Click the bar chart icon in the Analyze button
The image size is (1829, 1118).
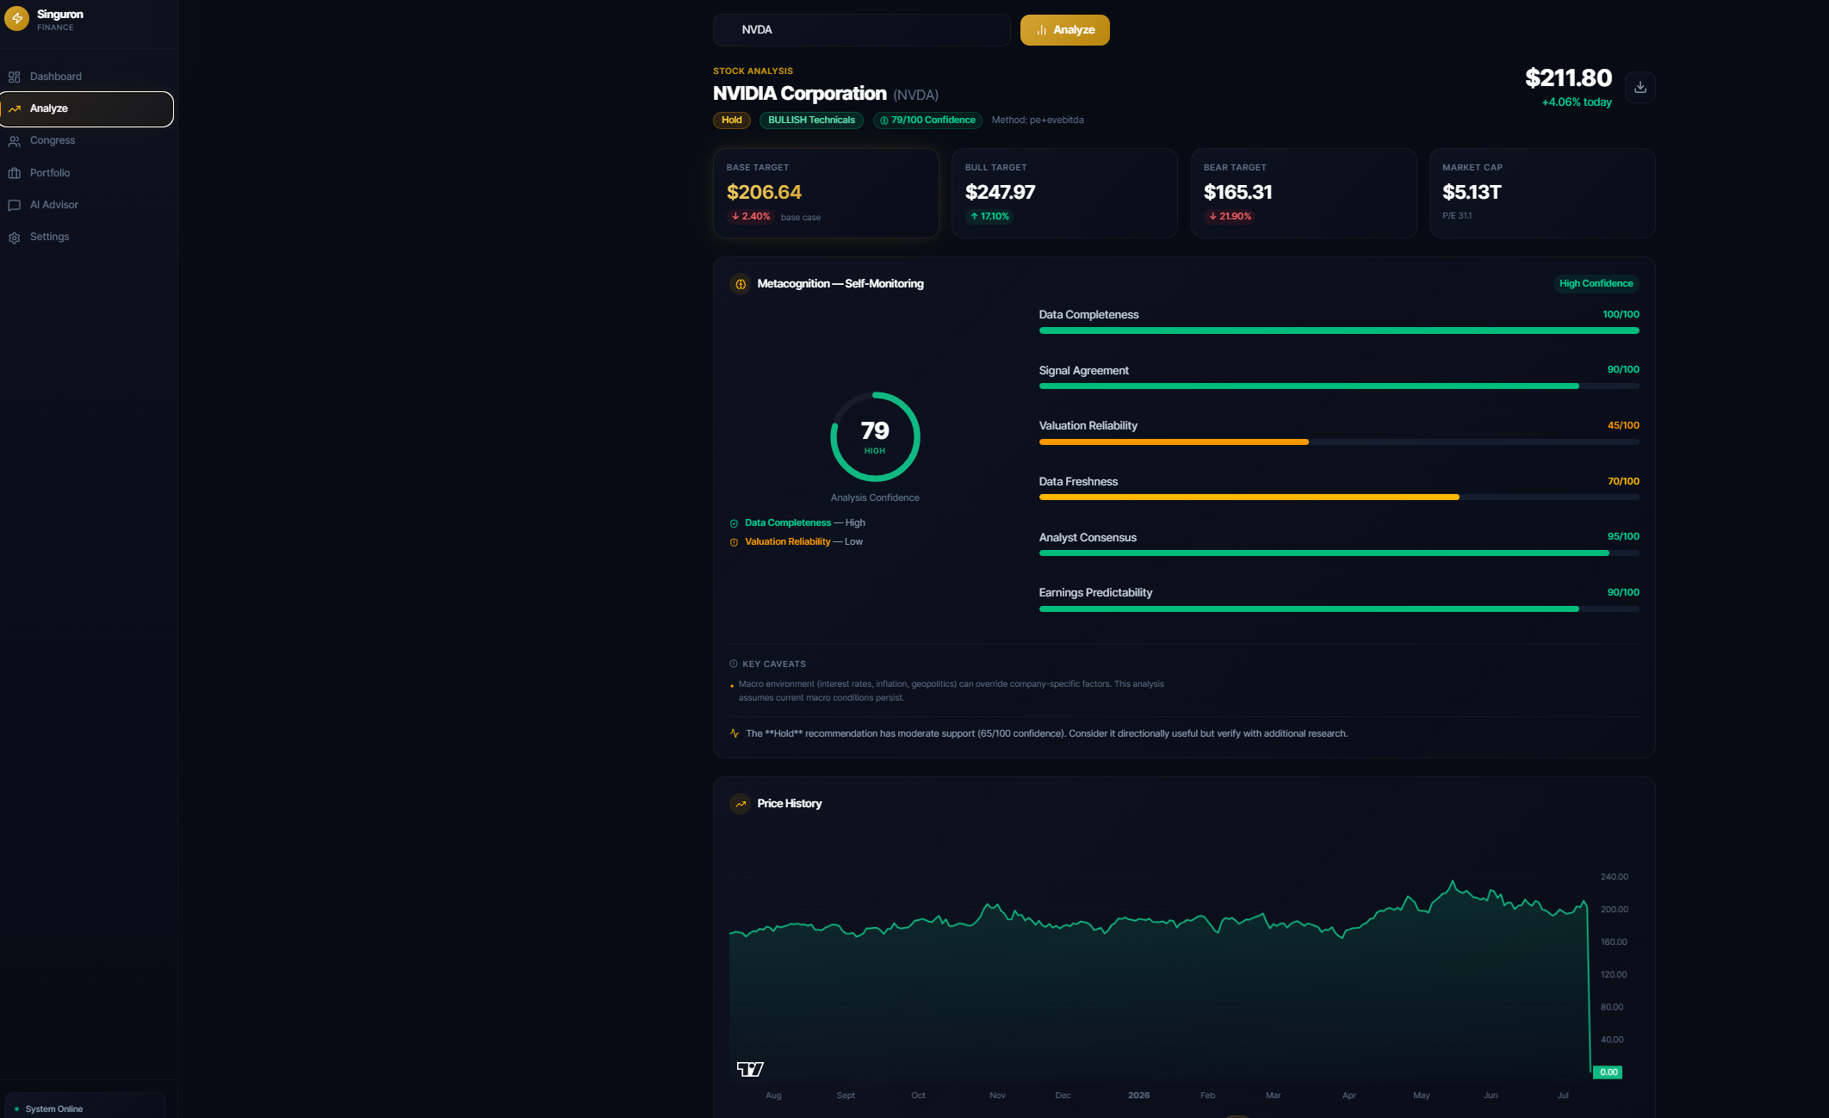(1041, 30)
